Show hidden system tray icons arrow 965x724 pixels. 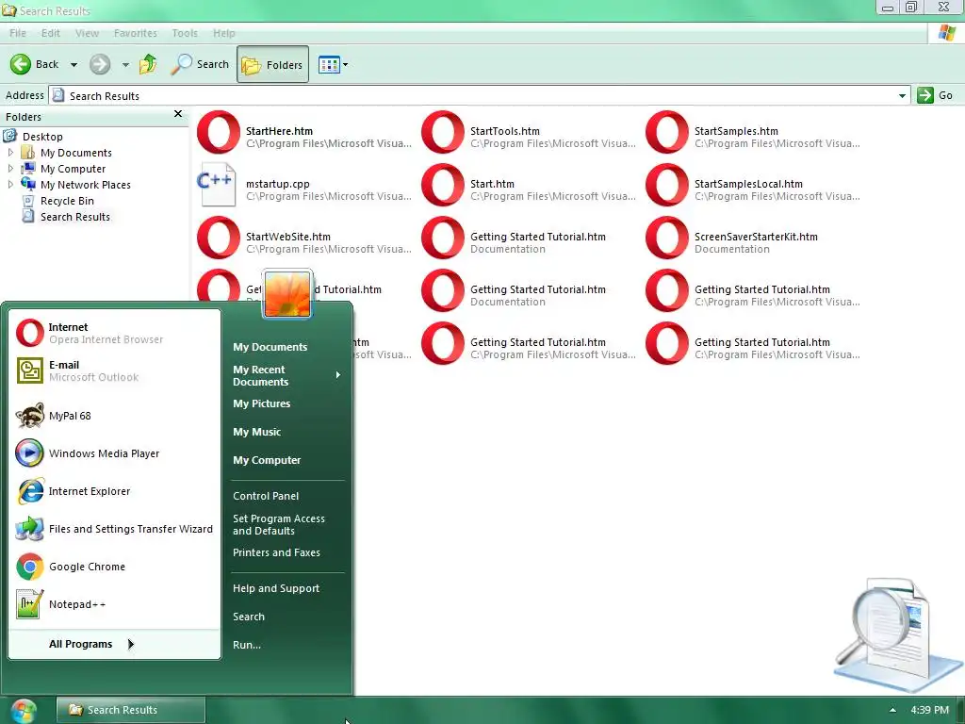point(892,710)
